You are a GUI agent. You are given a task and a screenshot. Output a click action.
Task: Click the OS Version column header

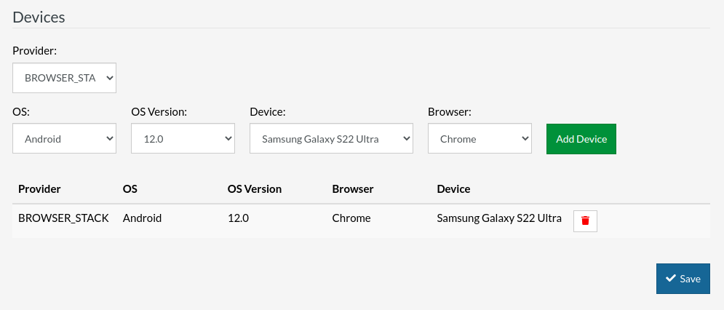(254, 188)
